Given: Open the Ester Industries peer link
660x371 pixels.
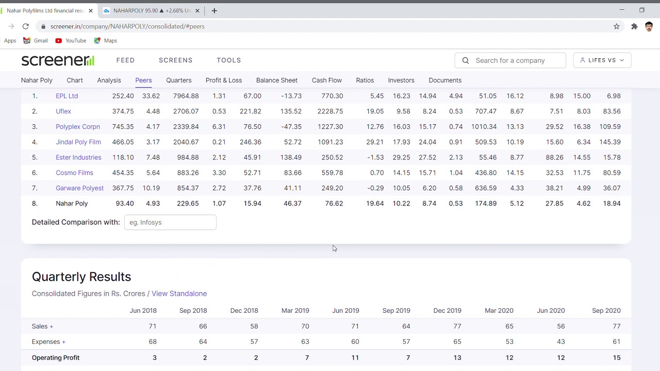Looking at the screenshot, I should tap(78, 158).
